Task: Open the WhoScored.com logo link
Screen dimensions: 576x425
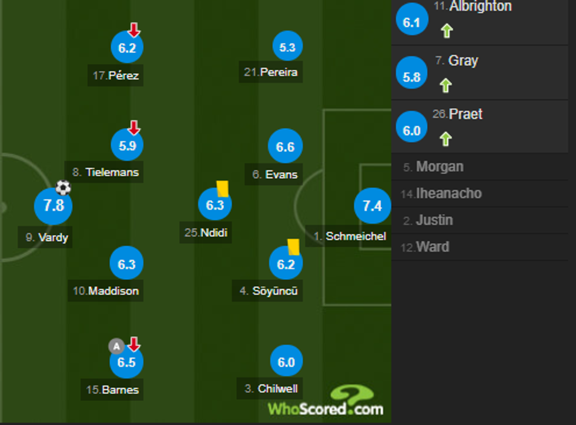Action: [327, 403]
